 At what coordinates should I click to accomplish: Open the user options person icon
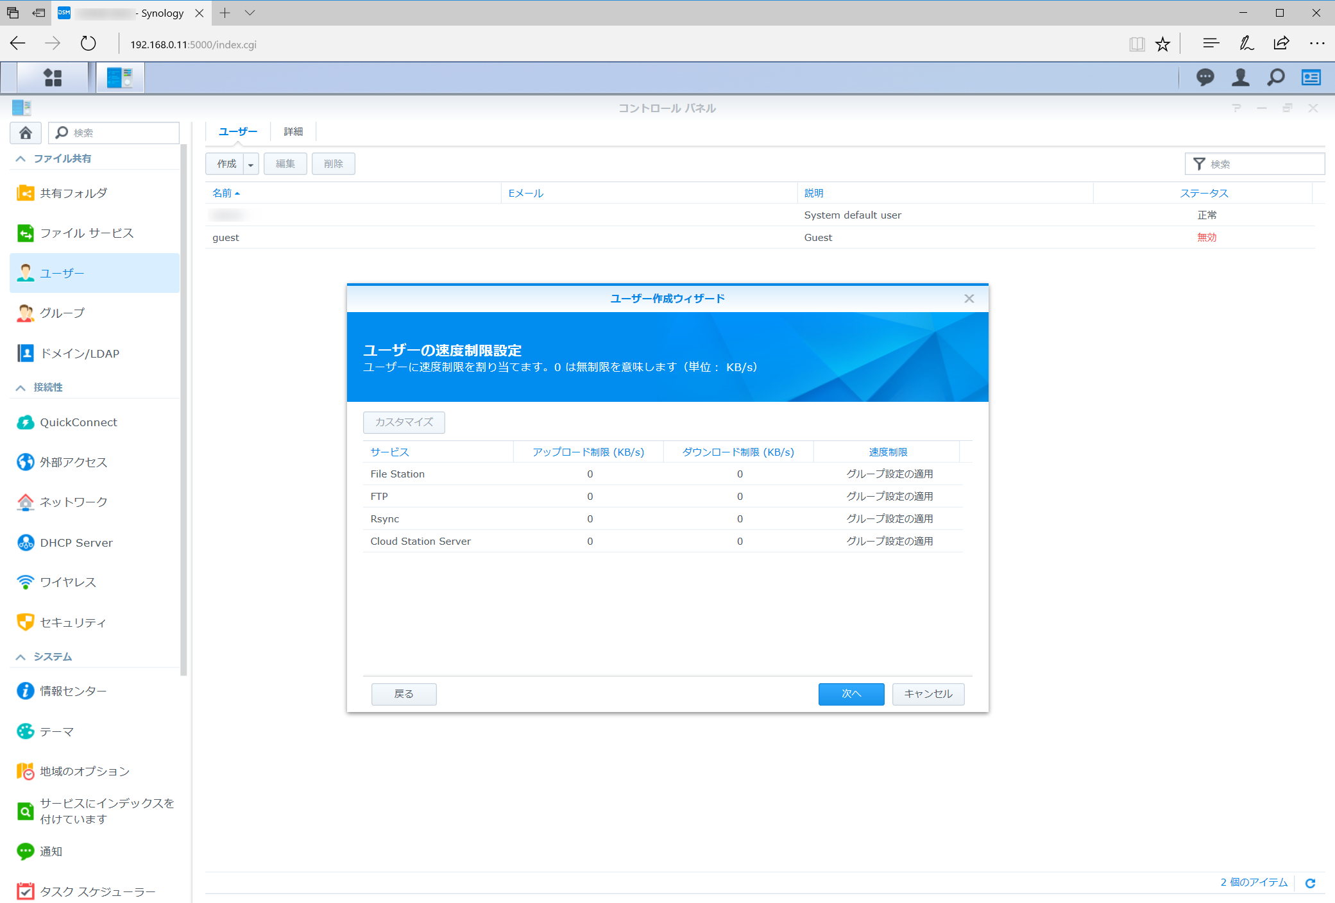(1240, 78)
